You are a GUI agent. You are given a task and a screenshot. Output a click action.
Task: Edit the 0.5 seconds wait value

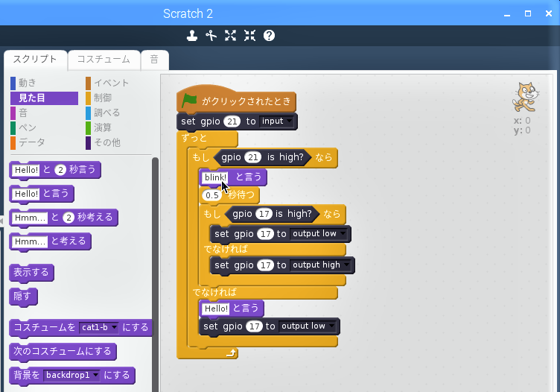[211, 195]
